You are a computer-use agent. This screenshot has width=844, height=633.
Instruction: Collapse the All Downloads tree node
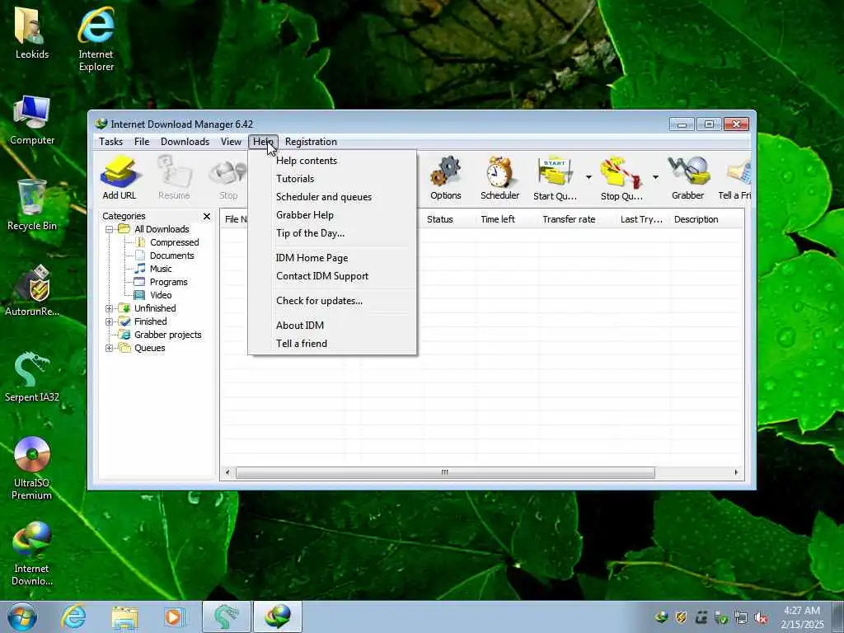[x=110, y=229]
